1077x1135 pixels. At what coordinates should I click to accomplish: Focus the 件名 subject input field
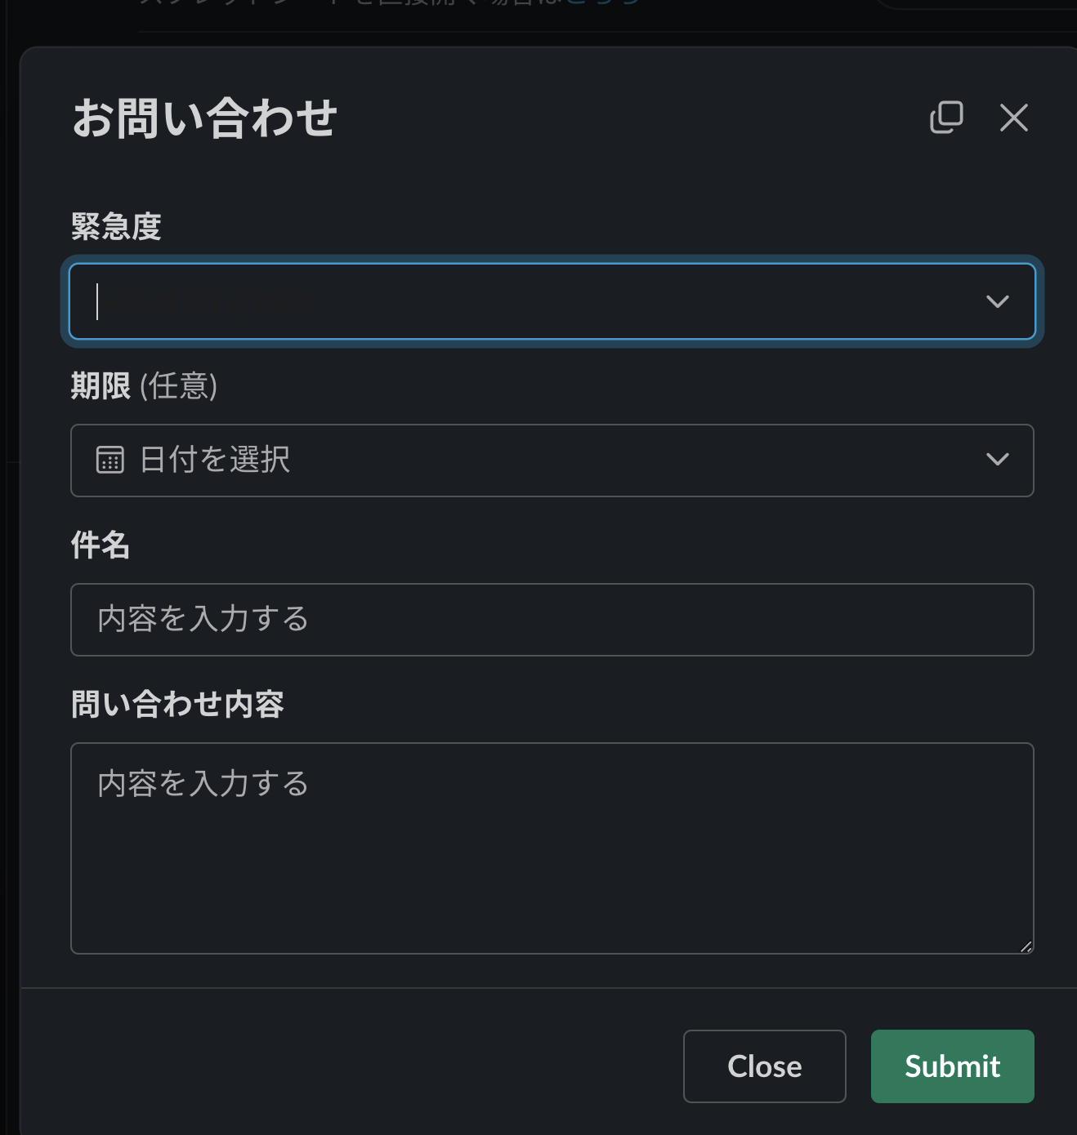click(552, 620)
